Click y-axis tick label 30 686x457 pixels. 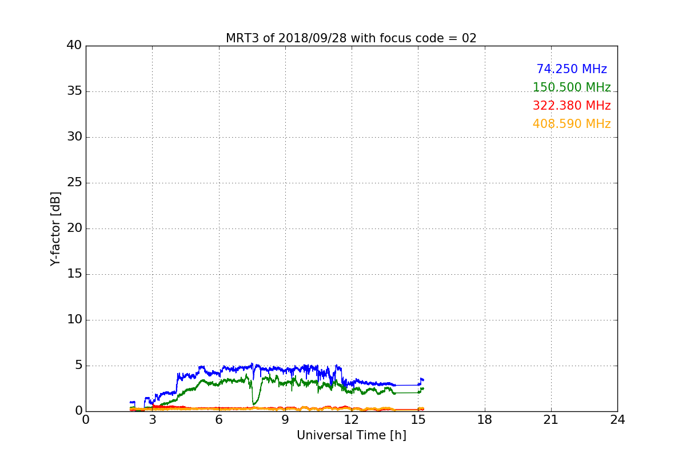(x=74, y=137)
